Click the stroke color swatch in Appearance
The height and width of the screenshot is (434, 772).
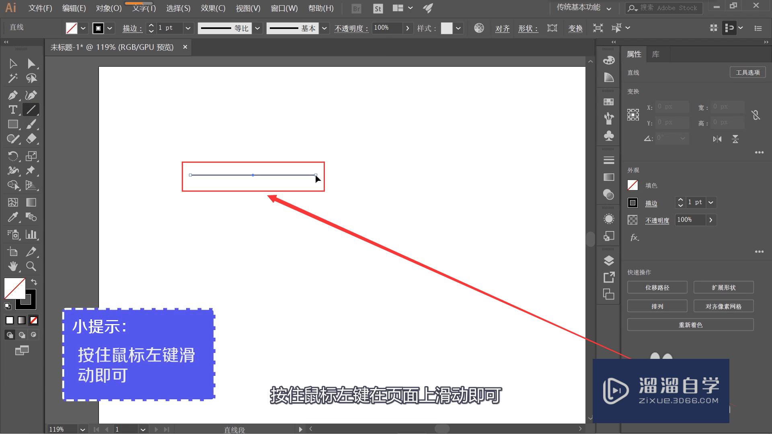point(632,203)
